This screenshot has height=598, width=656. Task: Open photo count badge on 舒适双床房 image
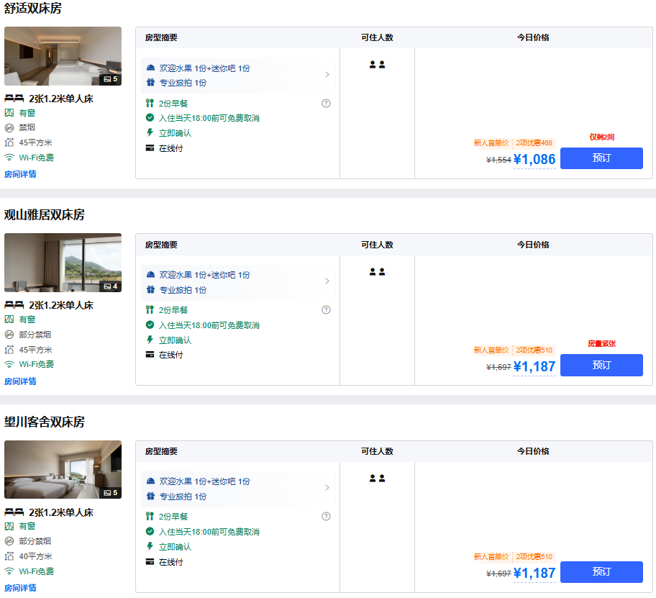coord(111,79)
